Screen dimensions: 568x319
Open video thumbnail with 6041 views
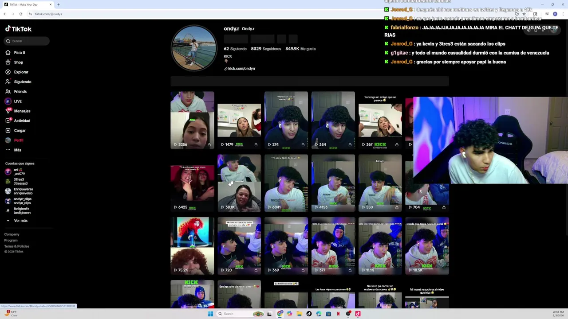click(x=286, y=183)
